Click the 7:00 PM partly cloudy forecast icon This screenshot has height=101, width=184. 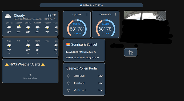click(19, 27)
